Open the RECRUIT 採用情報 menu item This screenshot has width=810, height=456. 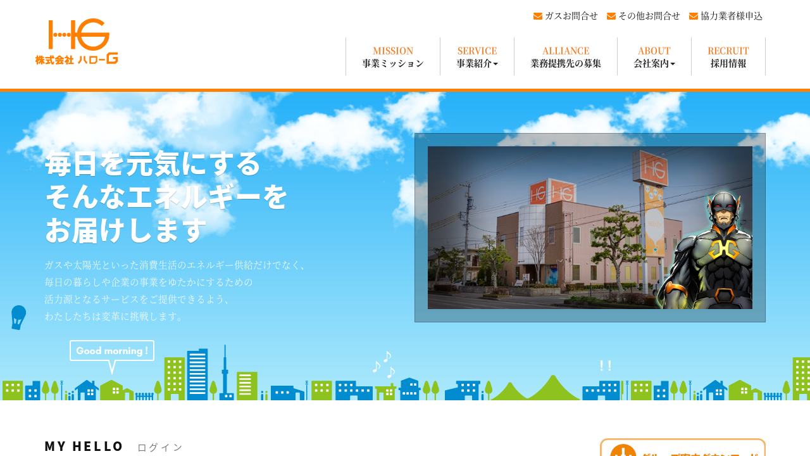(x=728, y=56)
